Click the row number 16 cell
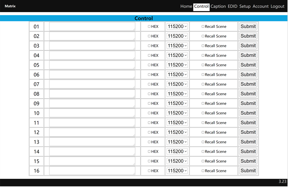The image size is (288, 187). pyautogui.click(x=36, y=171)
